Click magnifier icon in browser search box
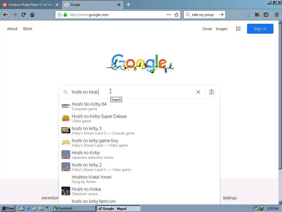Viewport: 282px width, 212px height. tap(188, 15)
